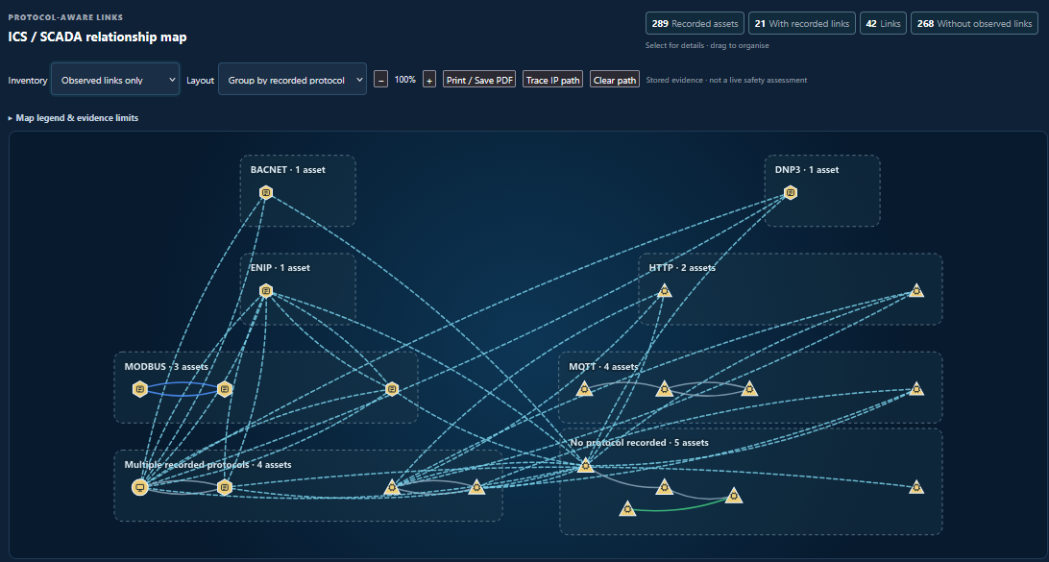Select the green-linked left node in No protocol recorded
1049x562 pixels.
tap(627, 509)
